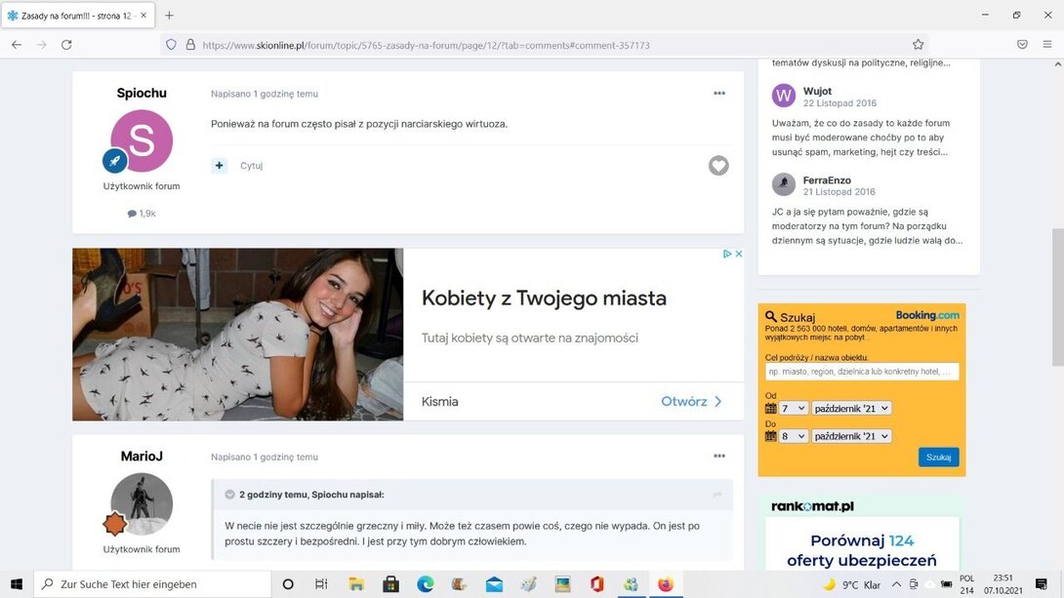This screenshot has width=1064, height=598.
Task: Open Microsoft Edge from the taskbar
Action: tap(426, 584)
